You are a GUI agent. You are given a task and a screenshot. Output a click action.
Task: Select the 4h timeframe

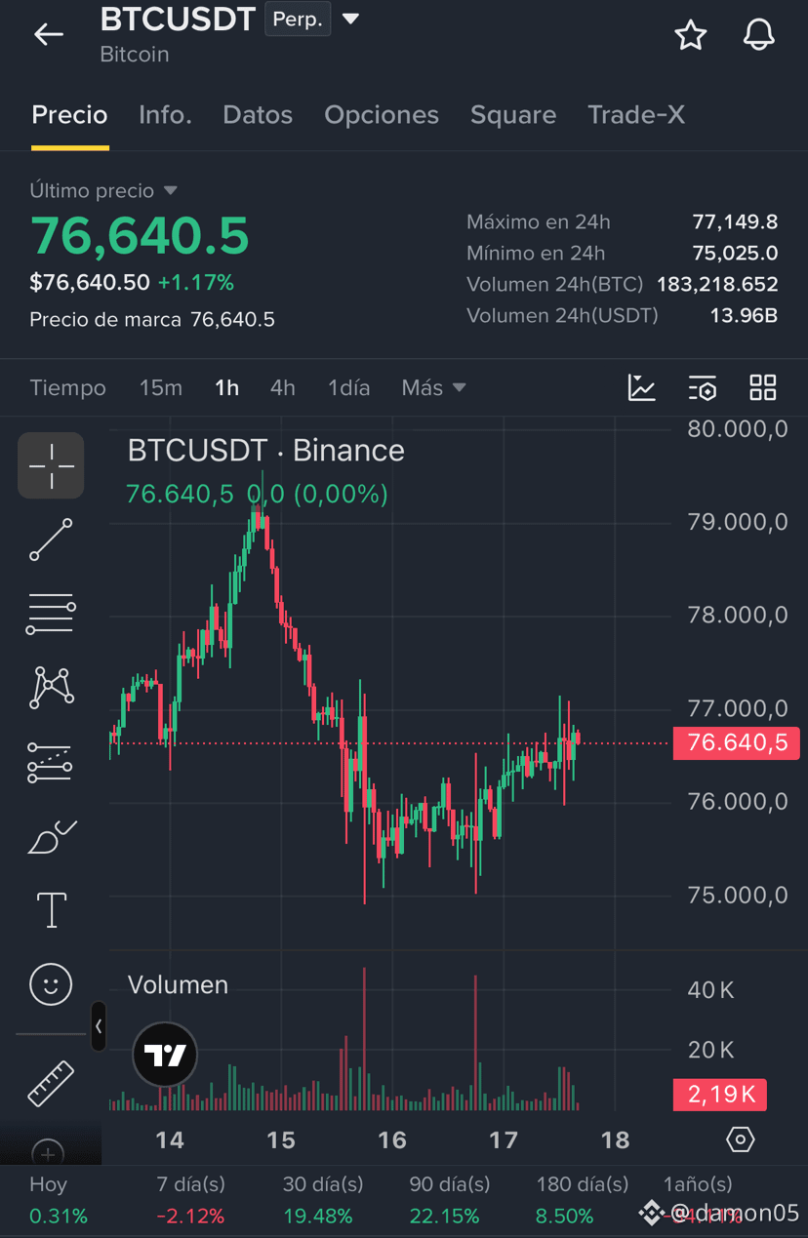pyautogui.click(x=282, y=387)
